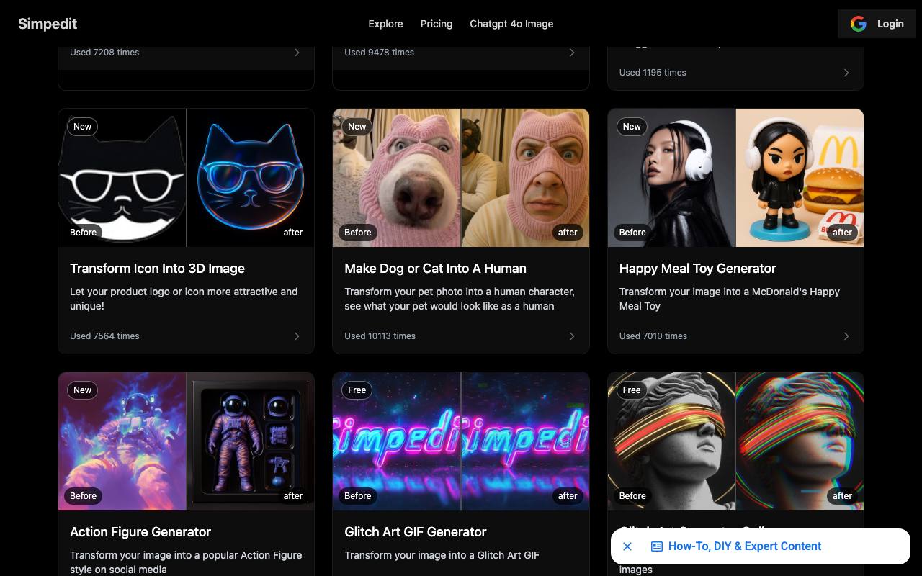
Task: Click the Happy Meal toy figure after image
Action: point(800,178)
